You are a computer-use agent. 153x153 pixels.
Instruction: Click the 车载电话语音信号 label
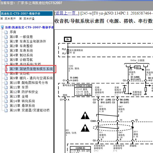coord(137,93)
